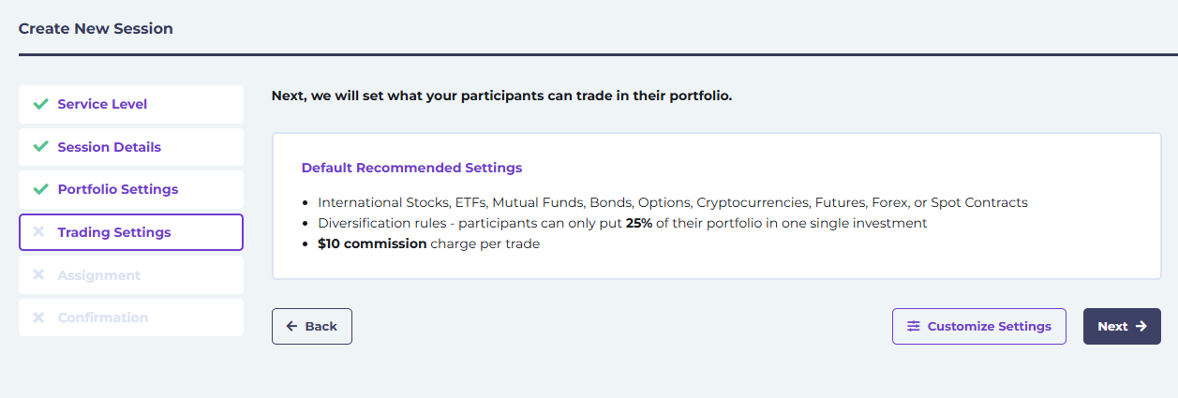Go back with the Back button
The height and width of the screenshot is (398, 1178).
point(312,327)
